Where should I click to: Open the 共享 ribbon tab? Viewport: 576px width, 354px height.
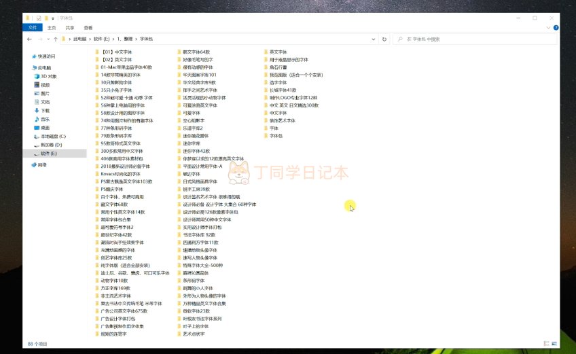[x=70, y=28]
